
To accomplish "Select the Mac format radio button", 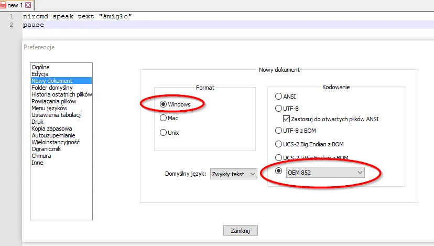I will [163, 119].
